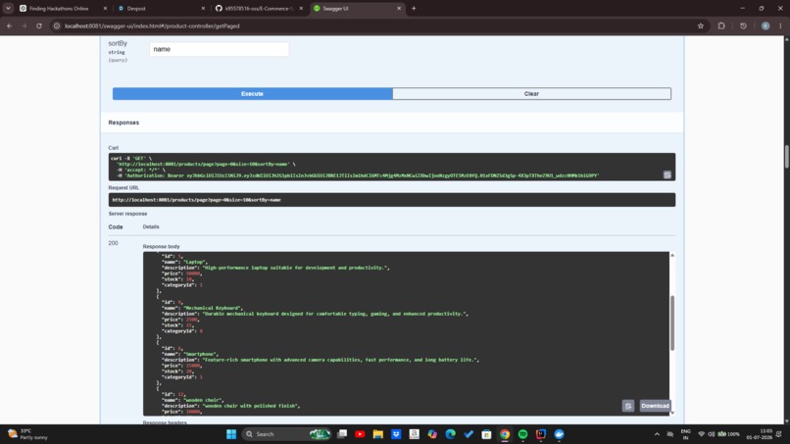790x444 pixels.
Task: Open Wi-Fi network settings in tray
Action: point(701,434)
